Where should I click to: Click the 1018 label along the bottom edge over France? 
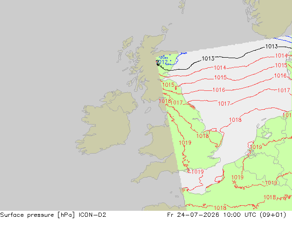(220, 208)
